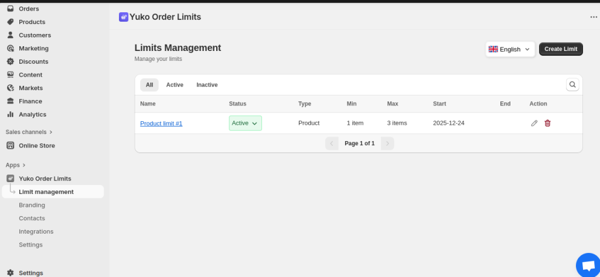This screenshot has width=600, height=277.
Task: Go to next page arrow
Action: point(387,143)
